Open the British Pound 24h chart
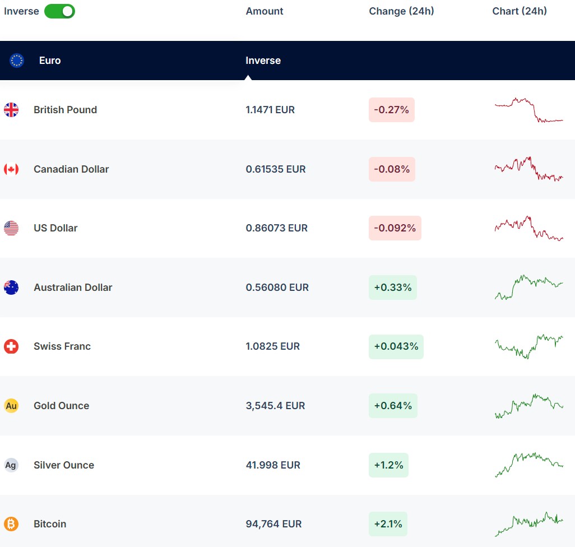The height and width of the screenshot is (547, 575). (x=528, y=110)
